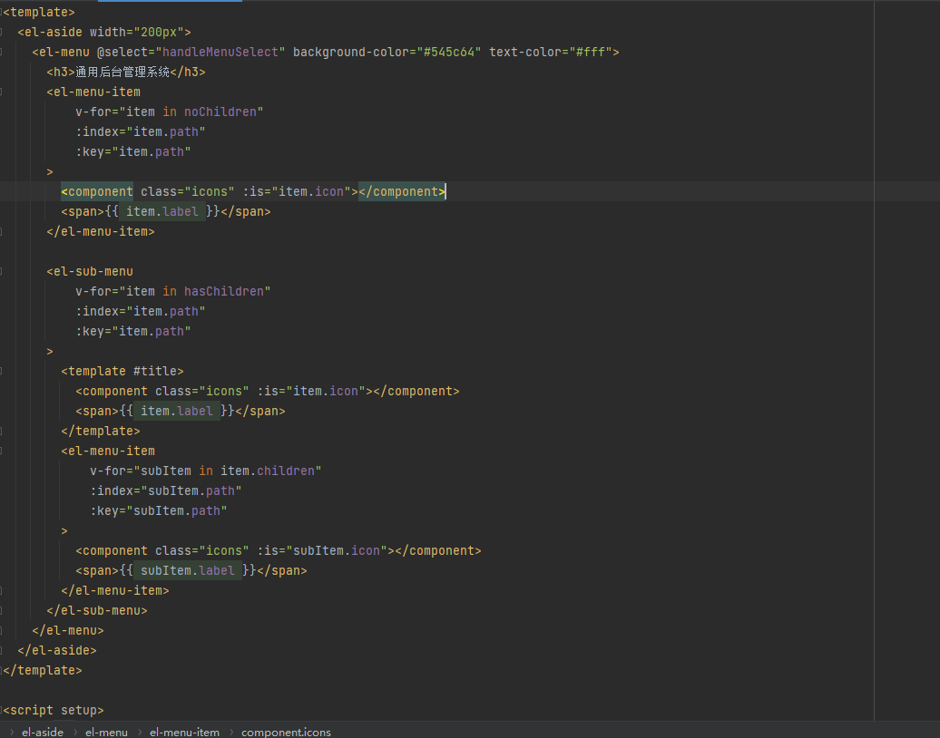Click the el-menu-item breadcrumb segment
The image size is (940, 738).
pyautogui.click(x=185, y=732)
